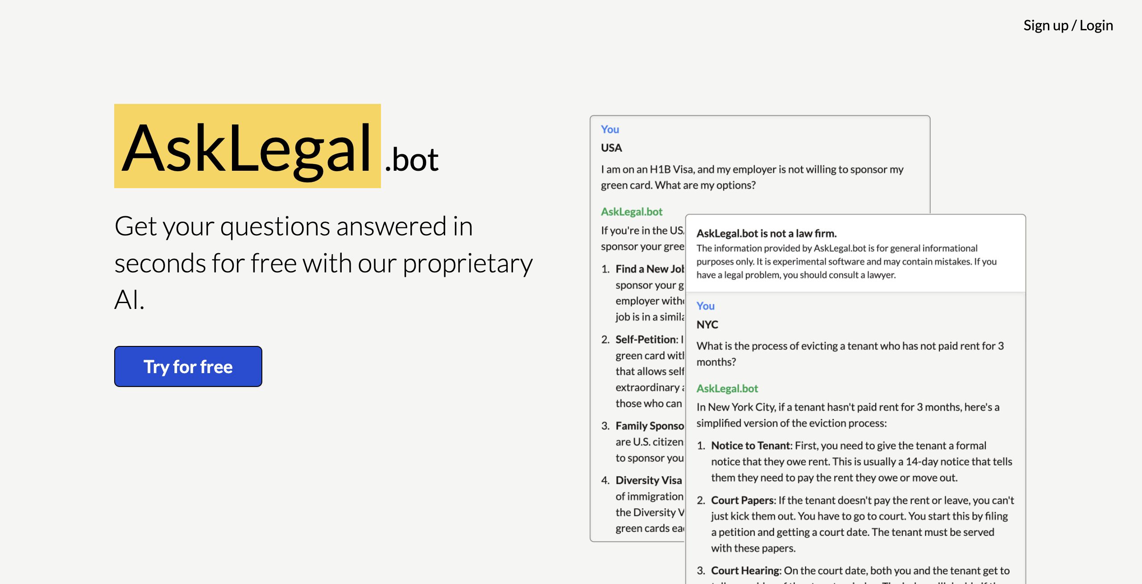This screenshot has width=1142, height=584.
Task: Click the Try for free button
Action: tap(188, 366)
